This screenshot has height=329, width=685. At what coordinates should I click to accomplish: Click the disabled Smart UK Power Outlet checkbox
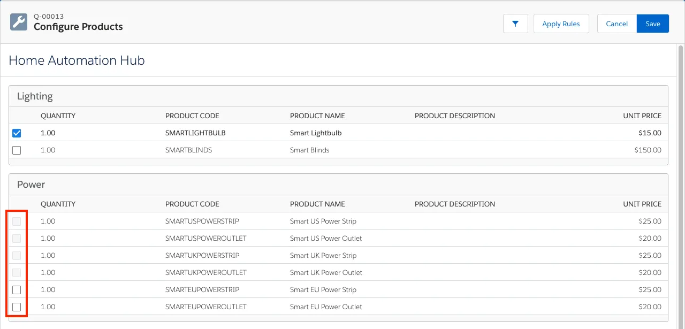(17, 273)
